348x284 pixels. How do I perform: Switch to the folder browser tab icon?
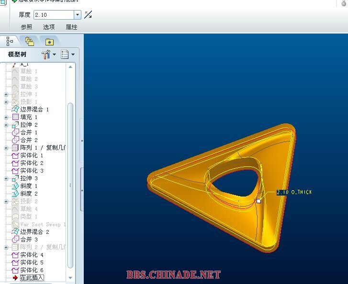coord(30,42)
